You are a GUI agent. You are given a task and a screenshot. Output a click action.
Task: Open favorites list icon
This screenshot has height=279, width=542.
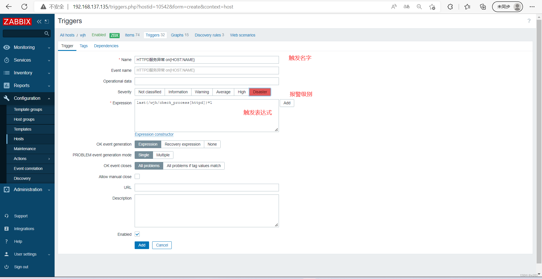[x=467, y=7]
